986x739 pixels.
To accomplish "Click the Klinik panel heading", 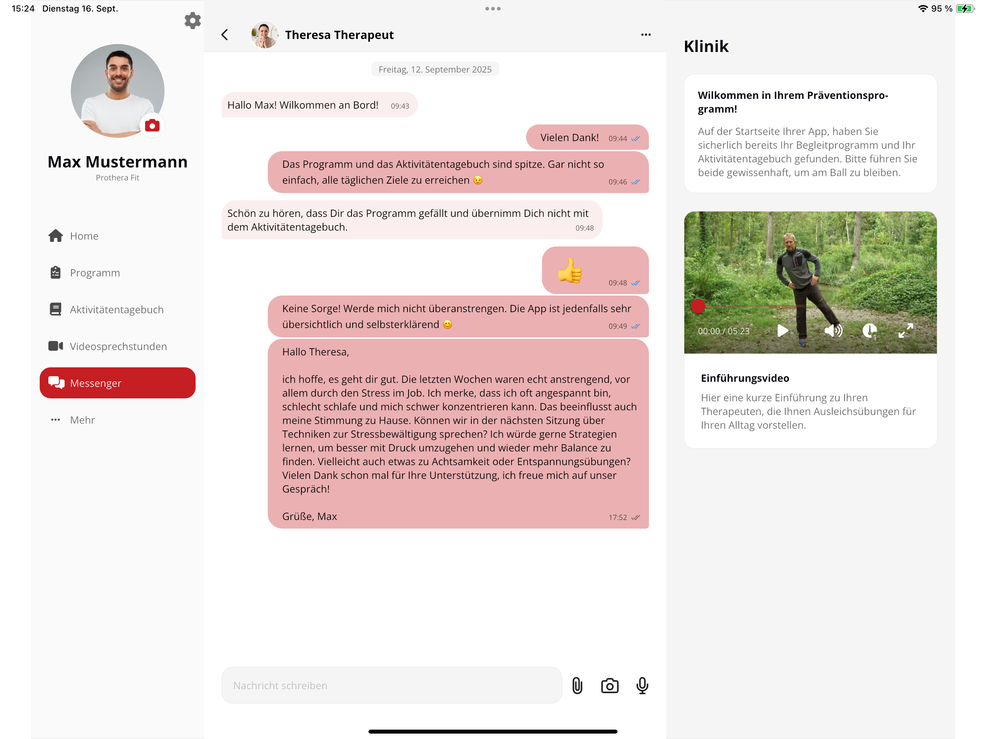I will pyautogui.click(x=706, y=46).
